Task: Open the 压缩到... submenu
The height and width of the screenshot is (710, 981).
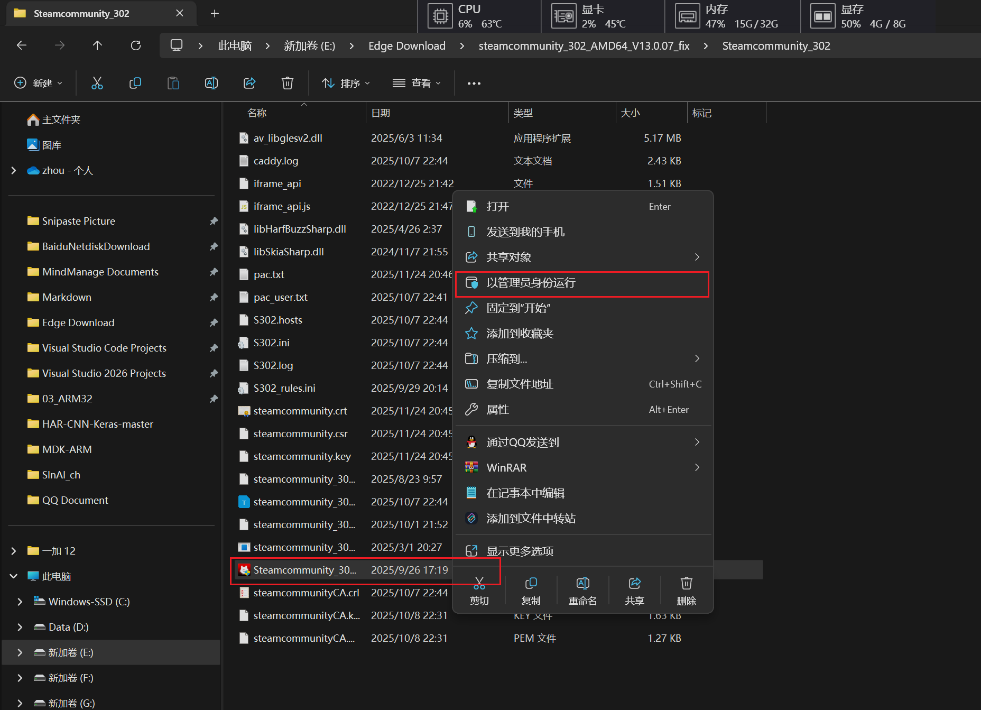Action: [583, 358]
